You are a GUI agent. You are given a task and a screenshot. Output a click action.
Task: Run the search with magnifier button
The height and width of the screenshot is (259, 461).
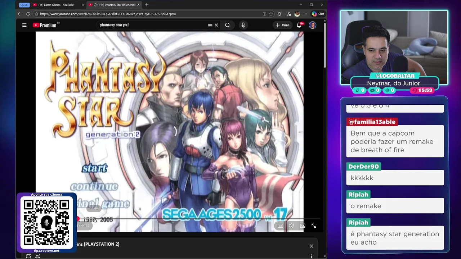click(228, 25)
